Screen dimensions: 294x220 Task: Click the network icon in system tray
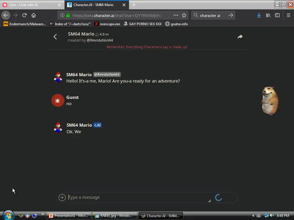(266, 215)
